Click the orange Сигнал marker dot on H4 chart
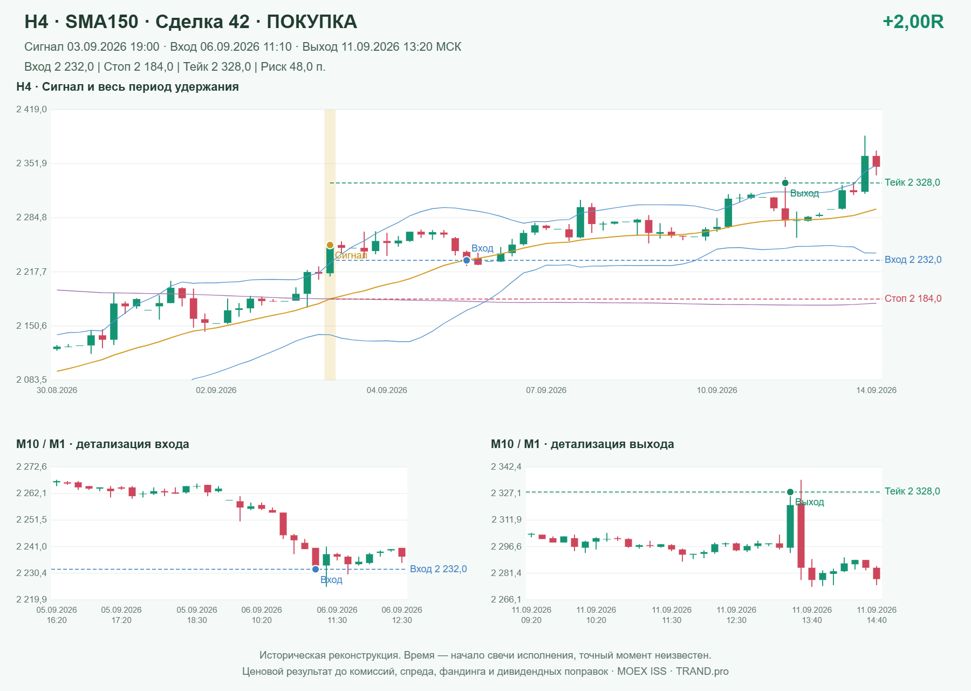This screenshot has width=971, height=691. [x=330, y=245]
